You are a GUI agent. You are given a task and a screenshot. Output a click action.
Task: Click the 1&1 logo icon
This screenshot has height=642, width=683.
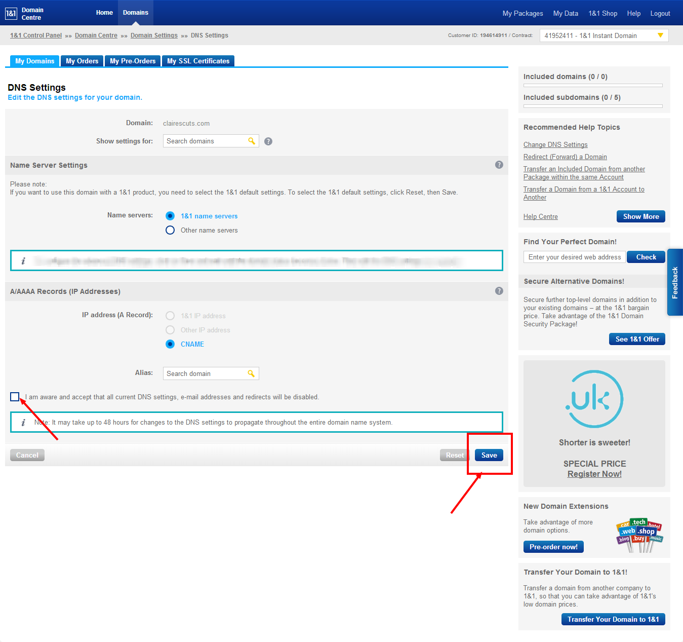click(x=11, y=14)
